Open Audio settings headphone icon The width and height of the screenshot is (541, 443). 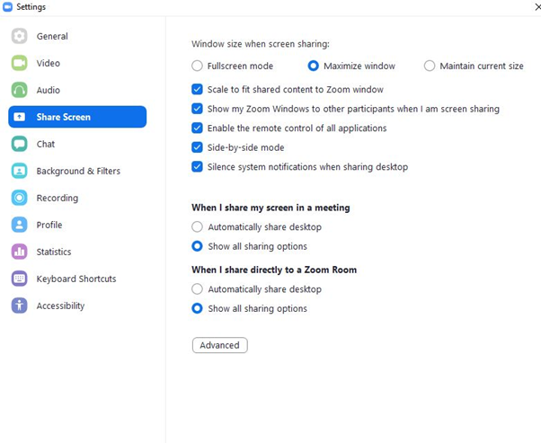(x=20, y=90)
